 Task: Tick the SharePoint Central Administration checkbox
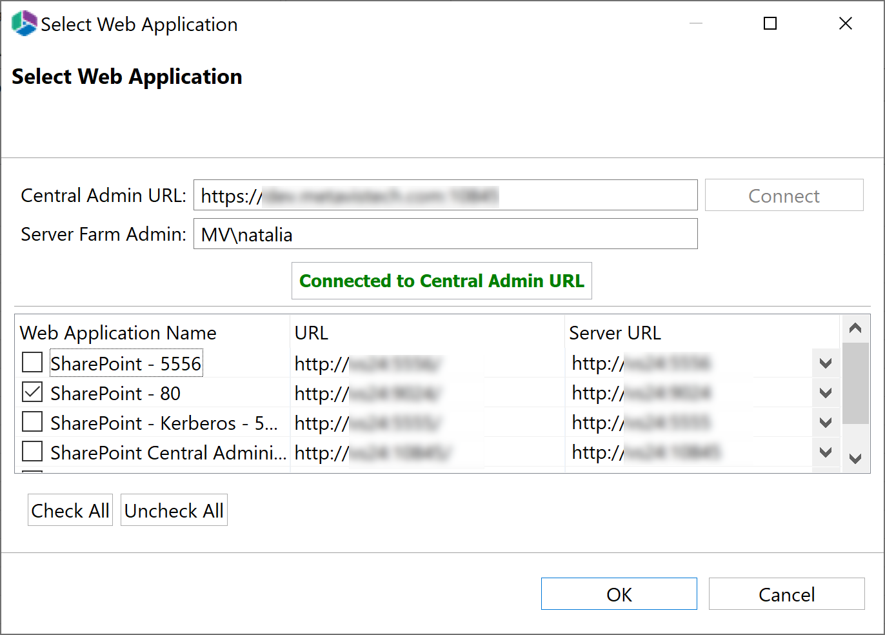(32, 452)
